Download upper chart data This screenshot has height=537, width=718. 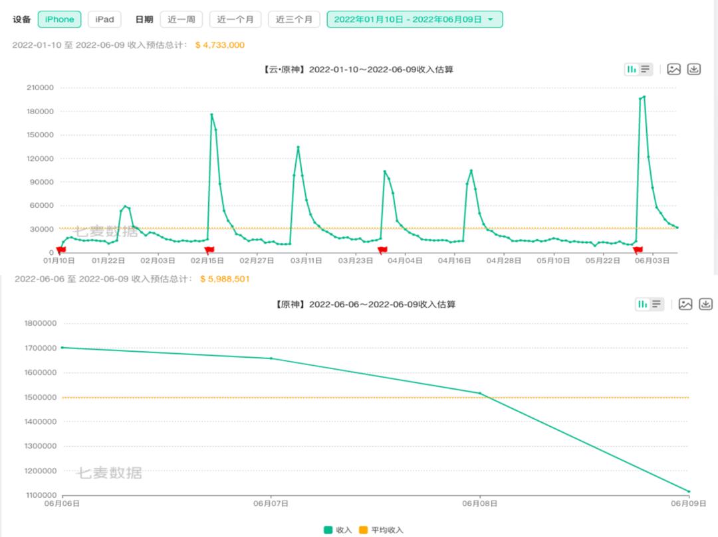click(x=693, y=70)
